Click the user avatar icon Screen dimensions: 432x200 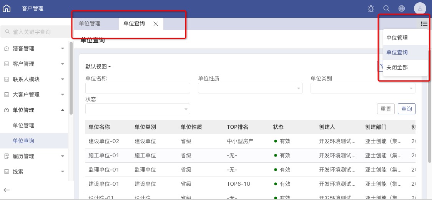click(x=420, y=8)
